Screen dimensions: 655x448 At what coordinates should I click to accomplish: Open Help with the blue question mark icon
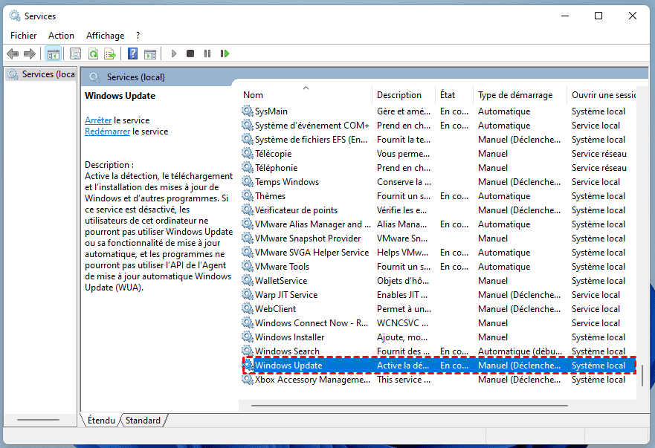(x=132, y=53)
